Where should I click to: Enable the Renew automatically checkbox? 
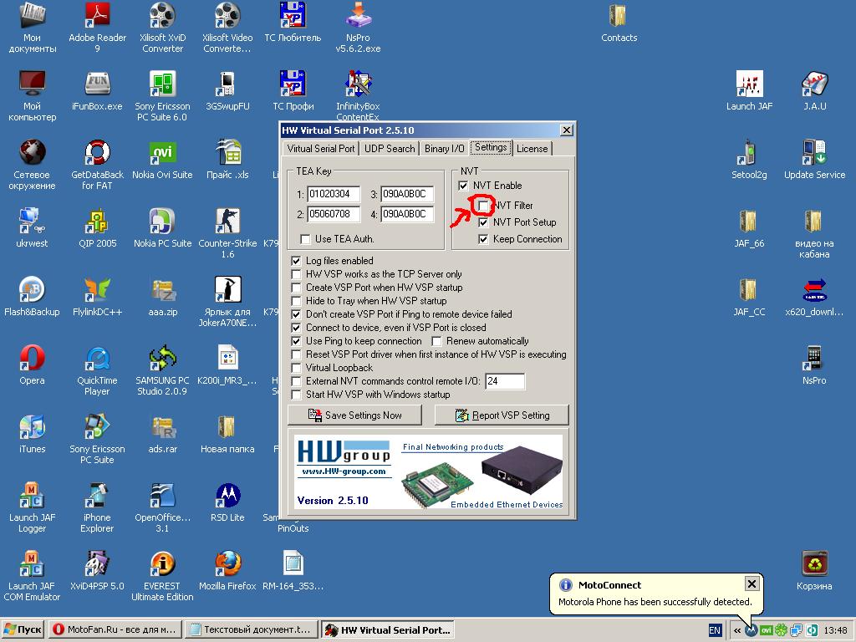point(436,341)
